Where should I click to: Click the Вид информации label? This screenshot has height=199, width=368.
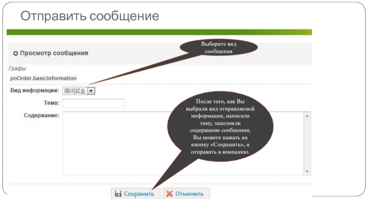click(35, 90)
